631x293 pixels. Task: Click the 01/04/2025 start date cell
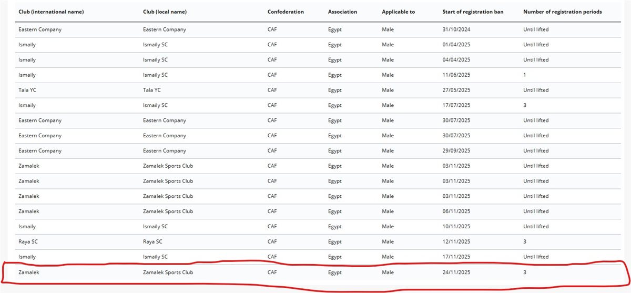(456, 45)
